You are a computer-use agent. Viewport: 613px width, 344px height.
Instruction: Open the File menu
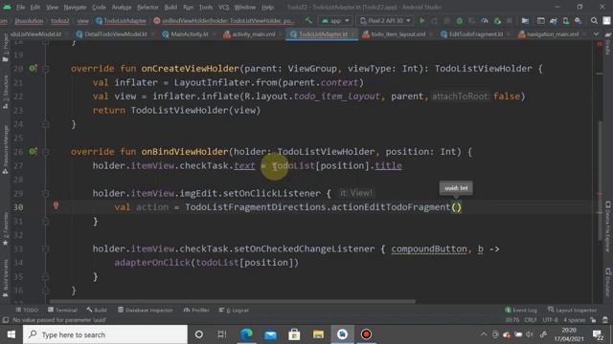point(20,7)
